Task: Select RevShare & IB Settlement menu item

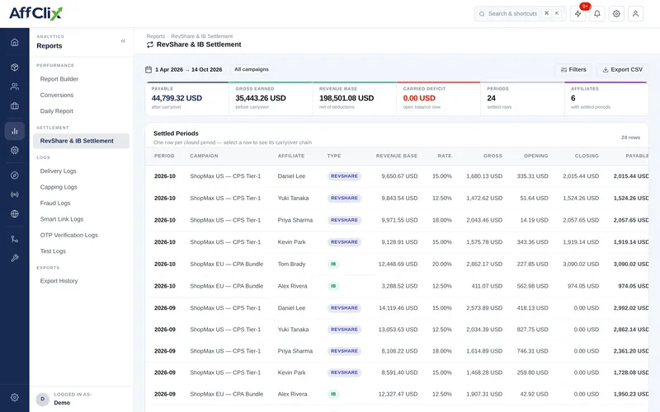Action: 81,141
